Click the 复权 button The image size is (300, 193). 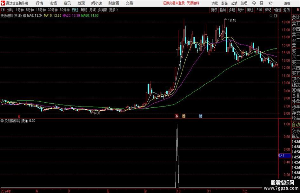[x=214, y=10]
